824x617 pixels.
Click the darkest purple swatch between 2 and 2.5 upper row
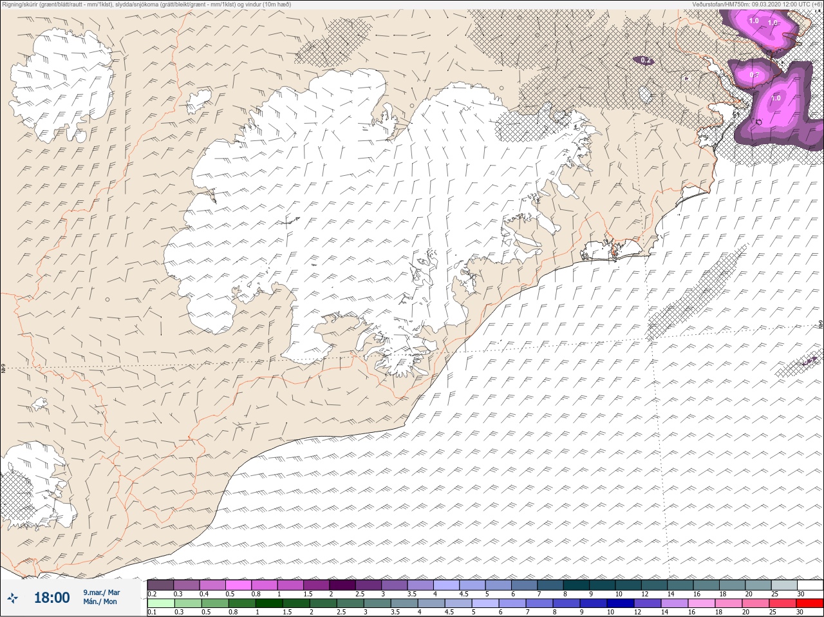pyautogui.click(x=342, y=585)
